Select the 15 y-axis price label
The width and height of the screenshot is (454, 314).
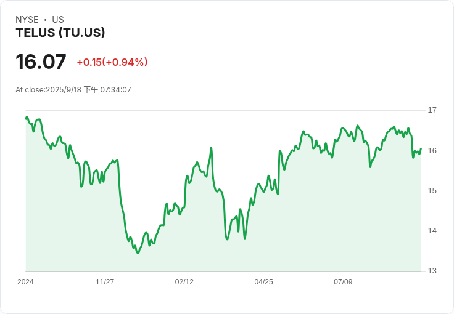click(x=432, y=191)
